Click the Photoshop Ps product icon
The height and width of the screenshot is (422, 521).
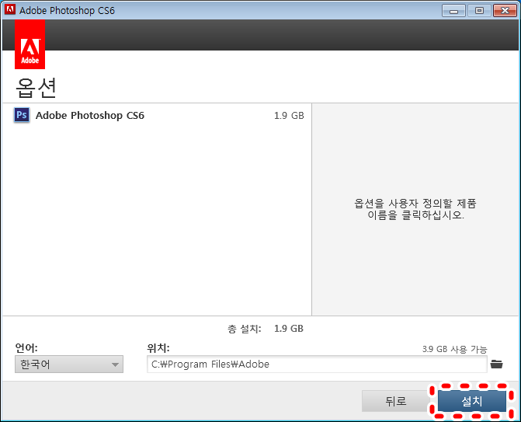tap(22, 115)
